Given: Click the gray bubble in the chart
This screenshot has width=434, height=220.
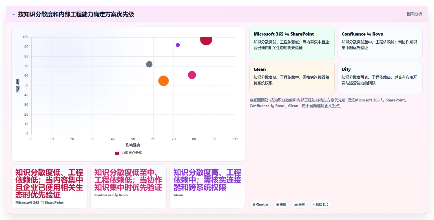Looking at the screenshot, I should coord(149,64).
